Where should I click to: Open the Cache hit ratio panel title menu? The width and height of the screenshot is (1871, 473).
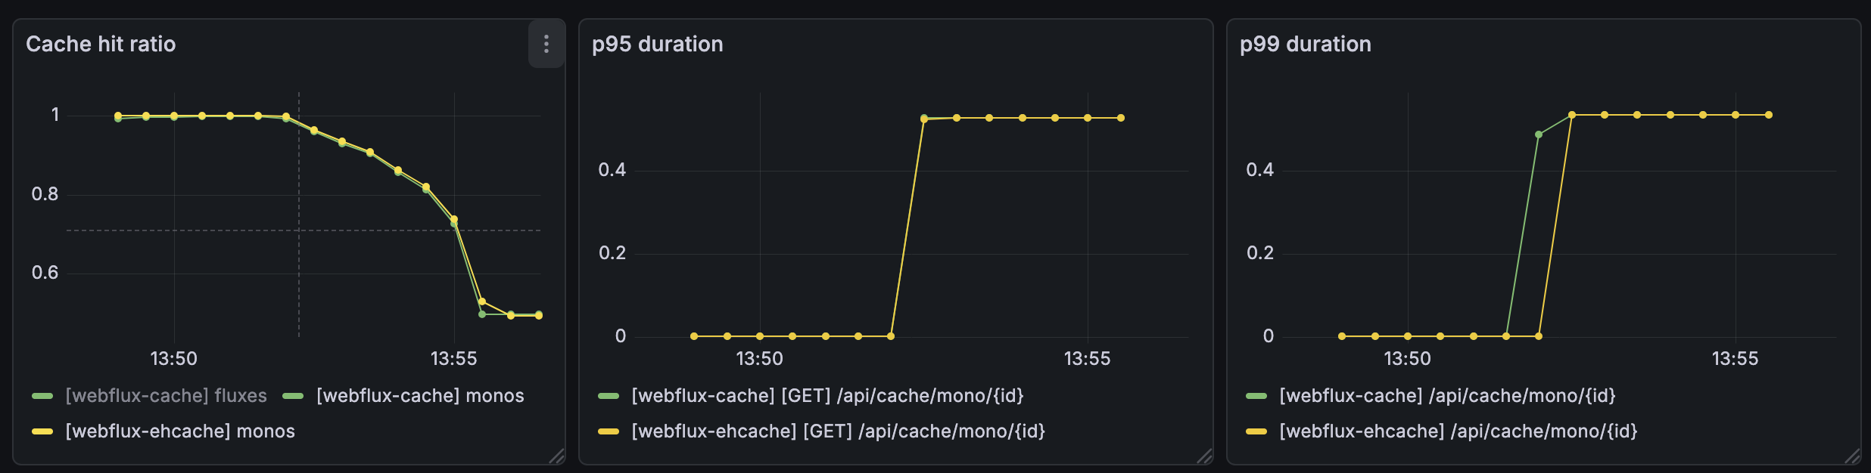(101, 44)
